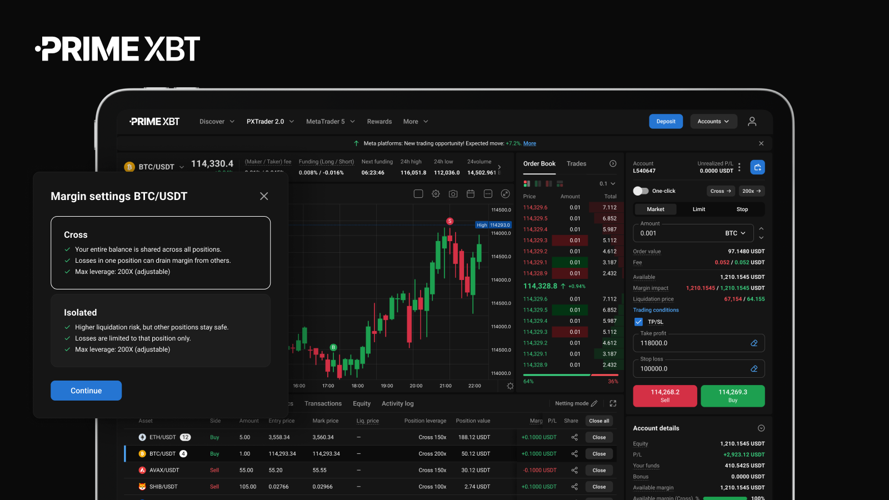Screen dimensions: 889x500
Task: Open the Accounts dropdown
Action: tap(714, 122)
